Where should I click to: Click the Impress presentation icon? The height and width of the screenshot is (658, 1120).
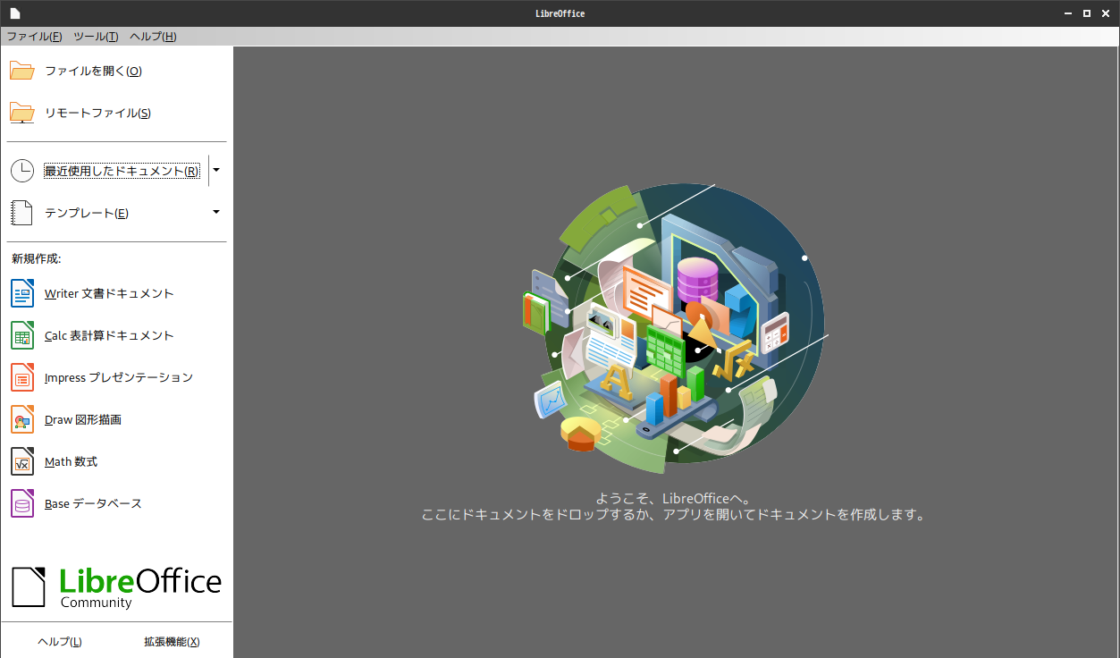click(x=22, y=377)
